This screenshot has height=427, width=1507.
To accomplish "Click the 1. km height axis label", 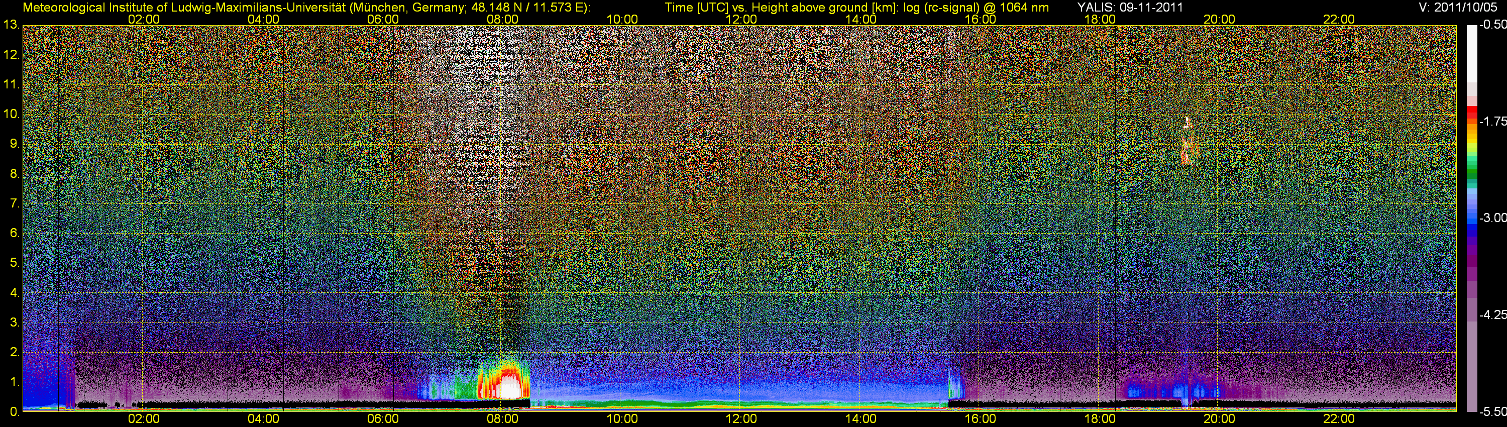I will coord(15,382).
